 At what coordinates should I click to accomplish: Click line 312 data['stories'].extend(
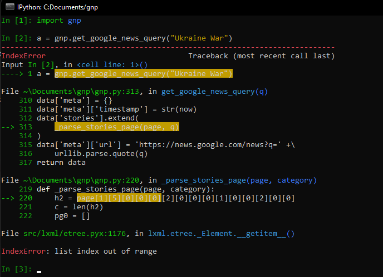(x=88, y=118)
